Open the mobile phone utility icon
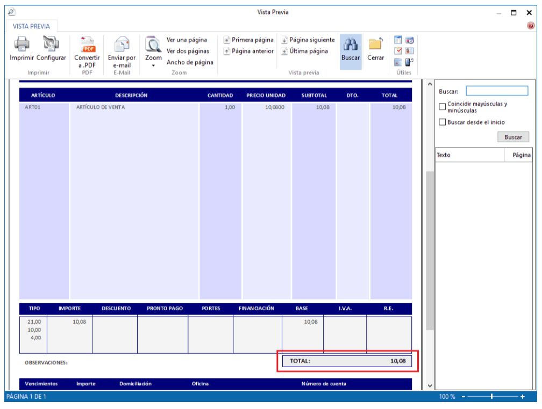This screenshot has width=542, height=409. coord(409,61)
